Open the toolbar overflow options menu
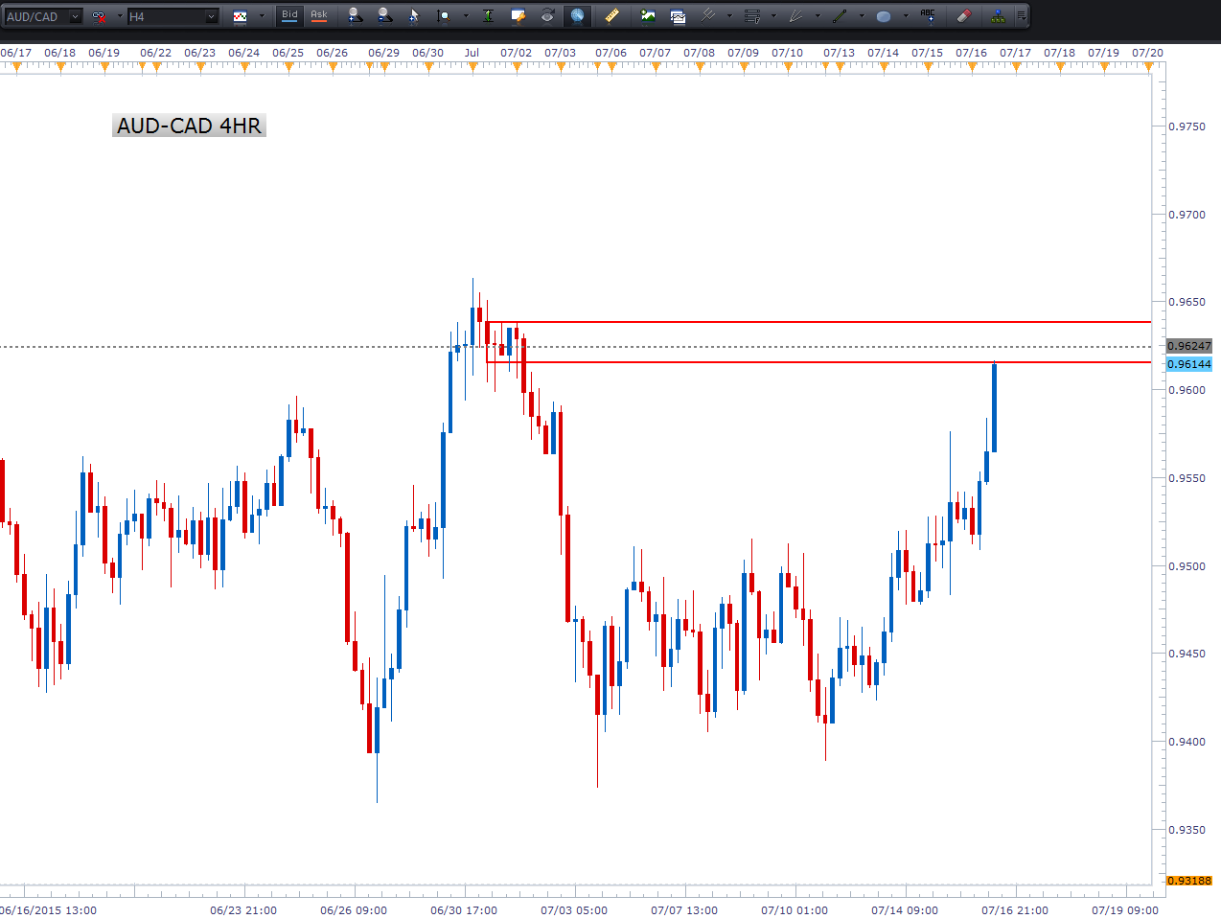 point(1022,16)
